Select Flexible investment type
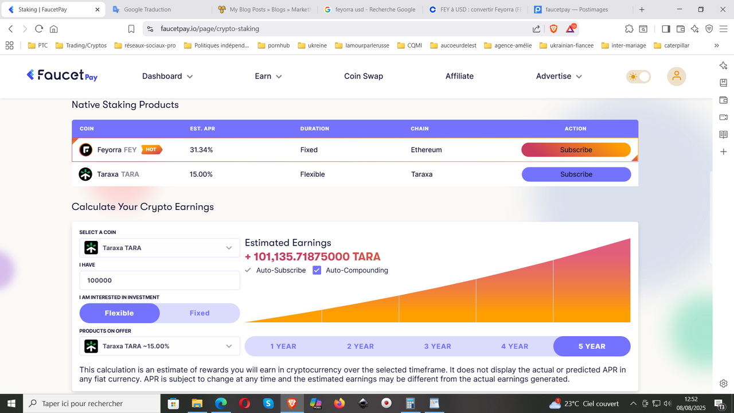Image resolution: width=734 pixels, height=413 pixels. 119,313
